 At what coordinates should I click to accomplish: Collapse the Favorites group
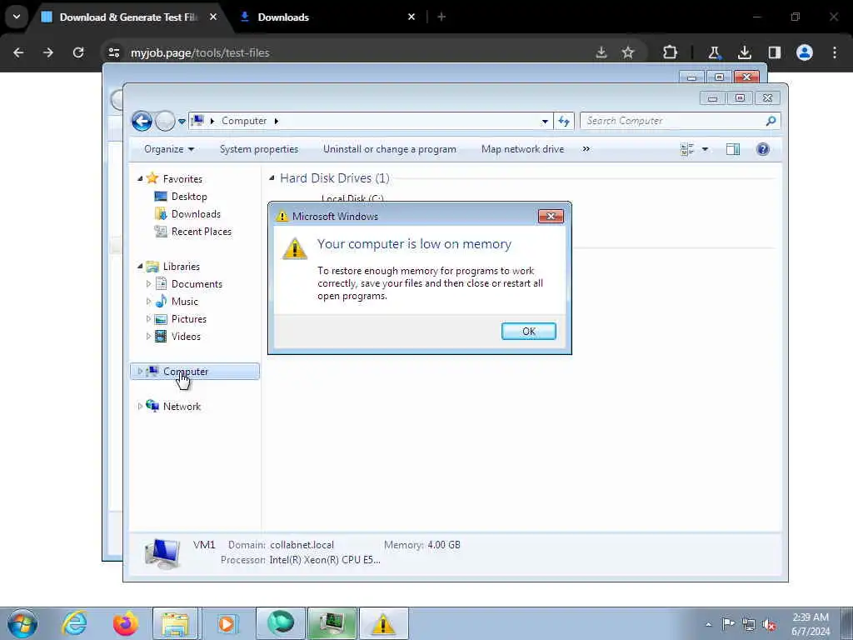point(140,178)
